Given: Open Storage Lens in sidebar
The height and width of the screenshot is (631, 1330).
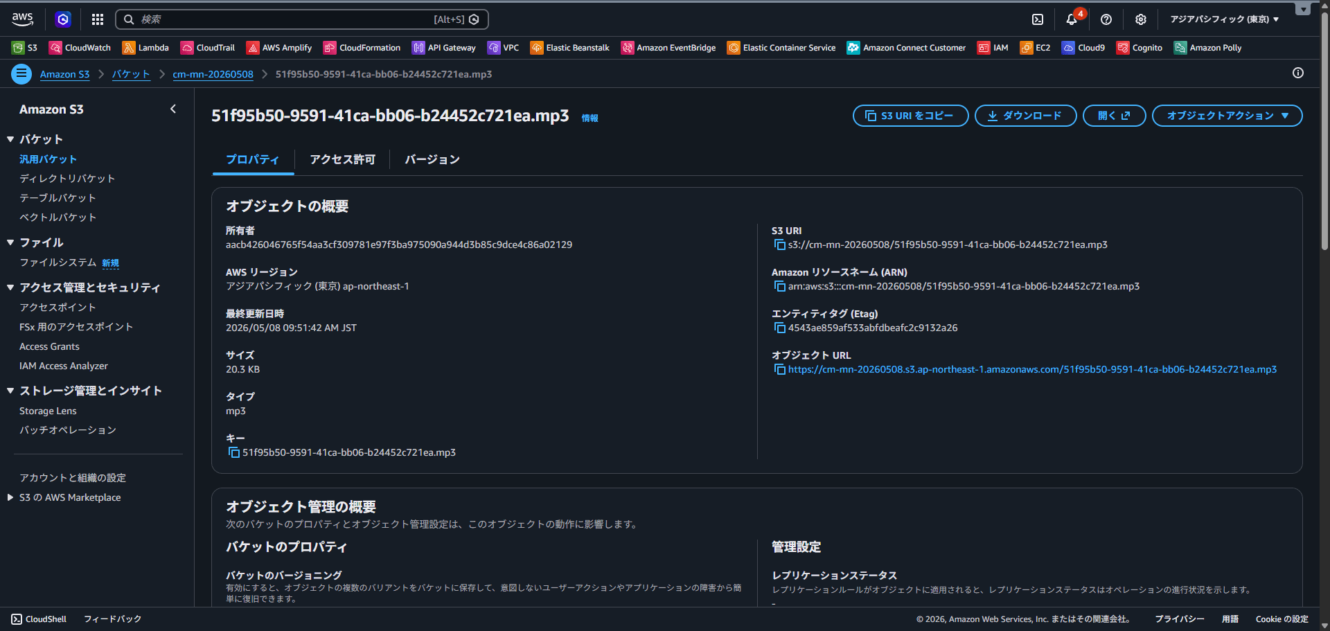Looking at the screenshot, I should 48,411.
